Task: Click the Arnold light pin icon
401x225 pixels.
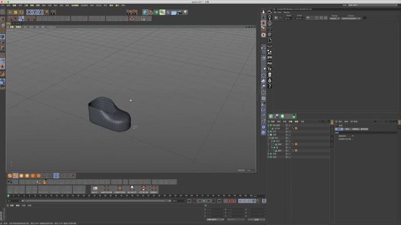Action: 269,17
